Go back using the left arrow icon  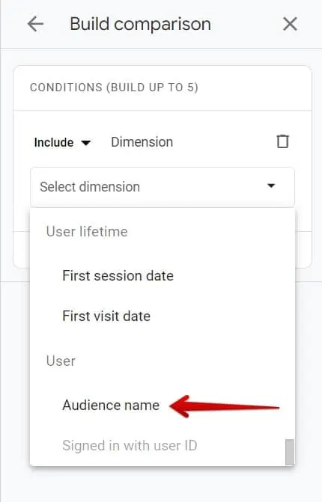point(35,25)
